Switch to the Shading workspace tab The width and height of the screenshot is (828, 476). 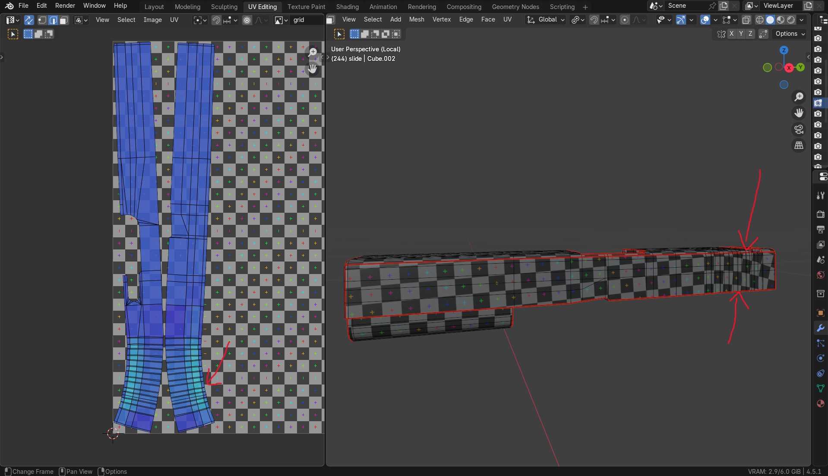tap(347, 7)
